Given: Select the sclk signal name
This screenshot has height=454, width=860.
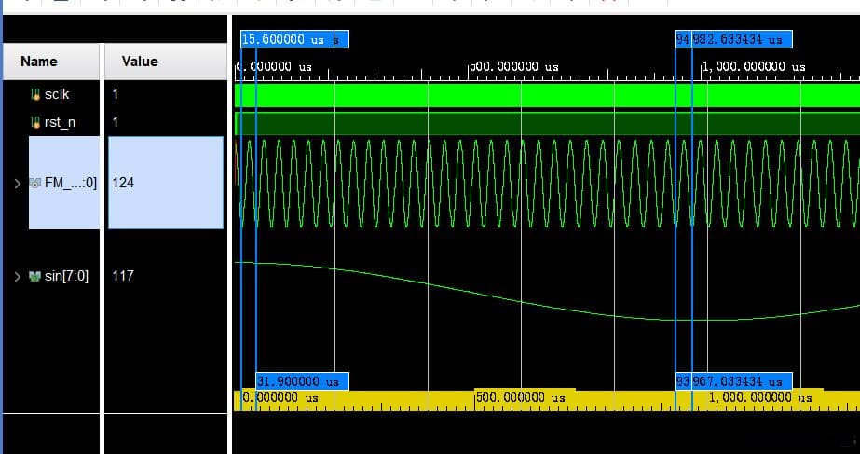Looking at the screenshot, I should click(57, 94).
